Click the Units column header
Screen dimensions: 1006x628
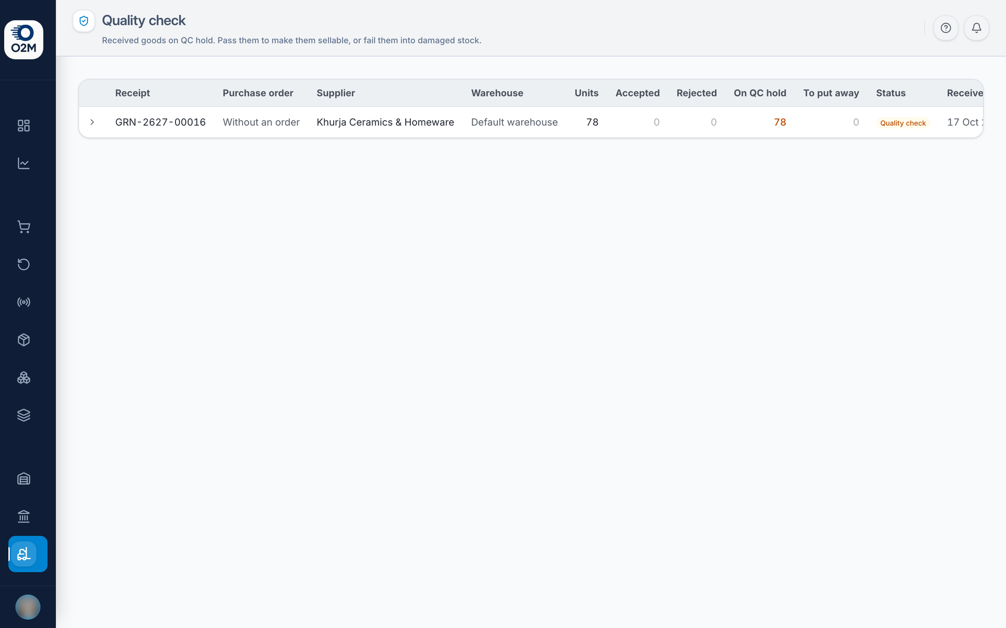586,93
